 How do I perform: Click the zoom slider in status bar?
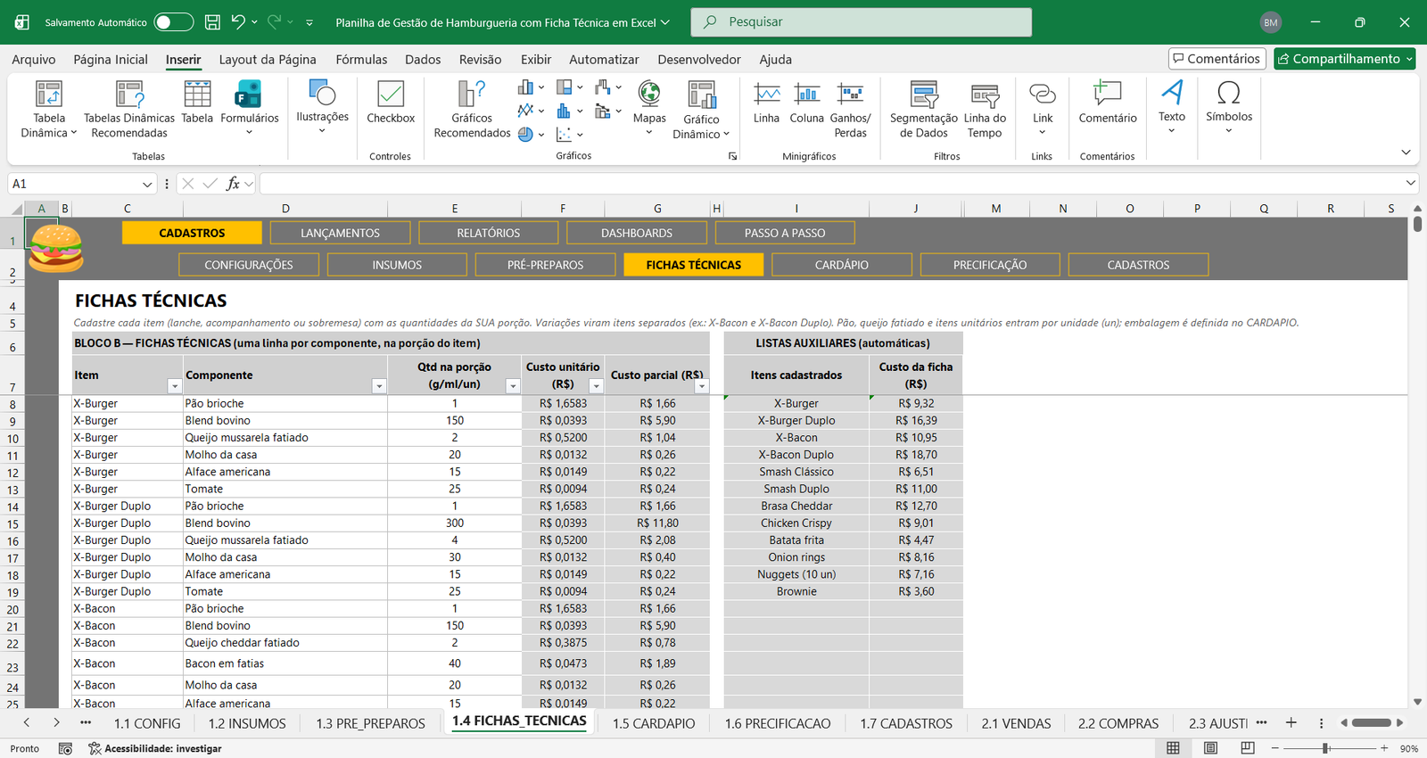[1326, 748]
